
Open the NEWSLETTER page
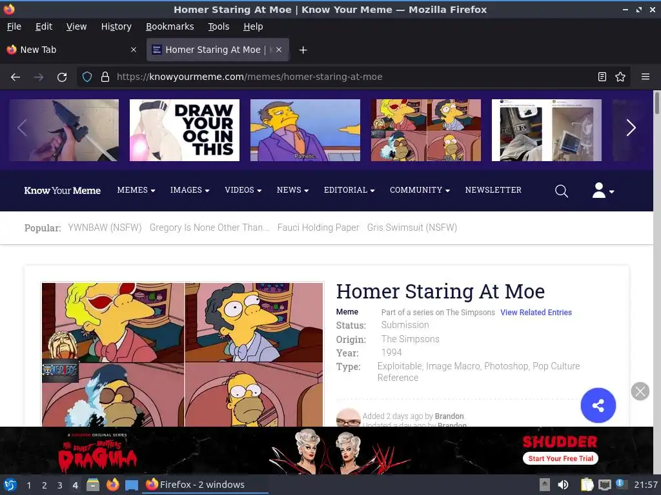(493, 190)
